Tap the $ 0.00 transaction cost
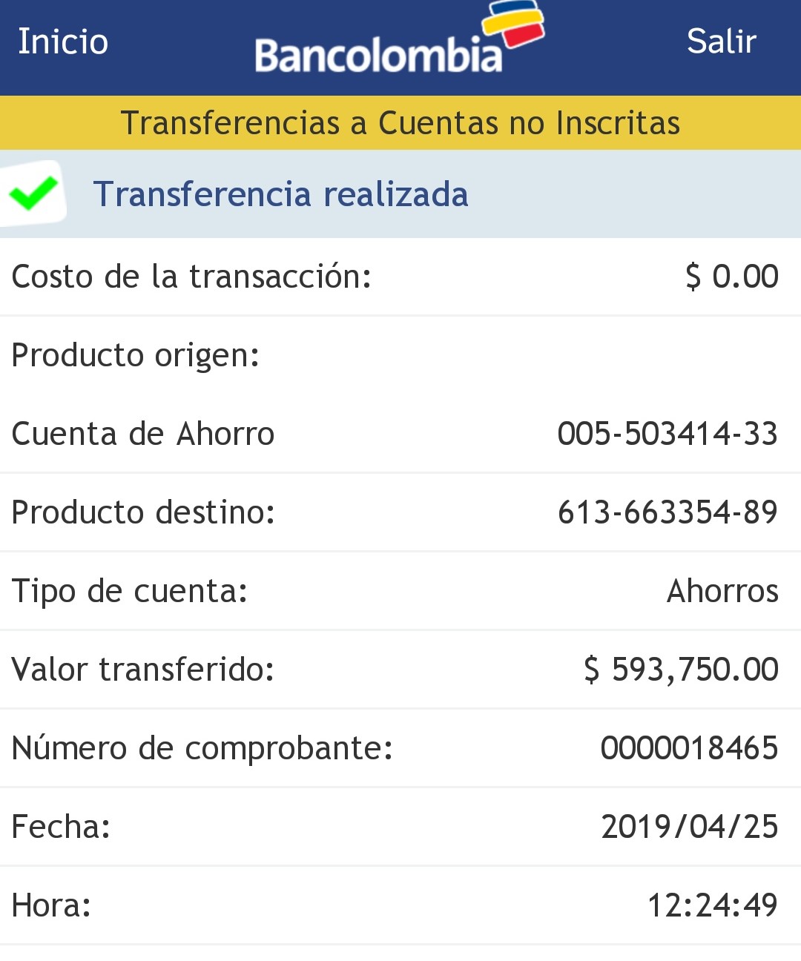 click(x=731, y=277)
